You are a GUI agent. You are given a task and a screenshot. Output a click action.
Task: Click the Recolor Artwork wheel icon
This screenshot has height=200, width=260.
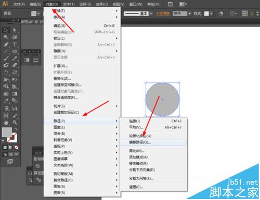tap(221, 13)
